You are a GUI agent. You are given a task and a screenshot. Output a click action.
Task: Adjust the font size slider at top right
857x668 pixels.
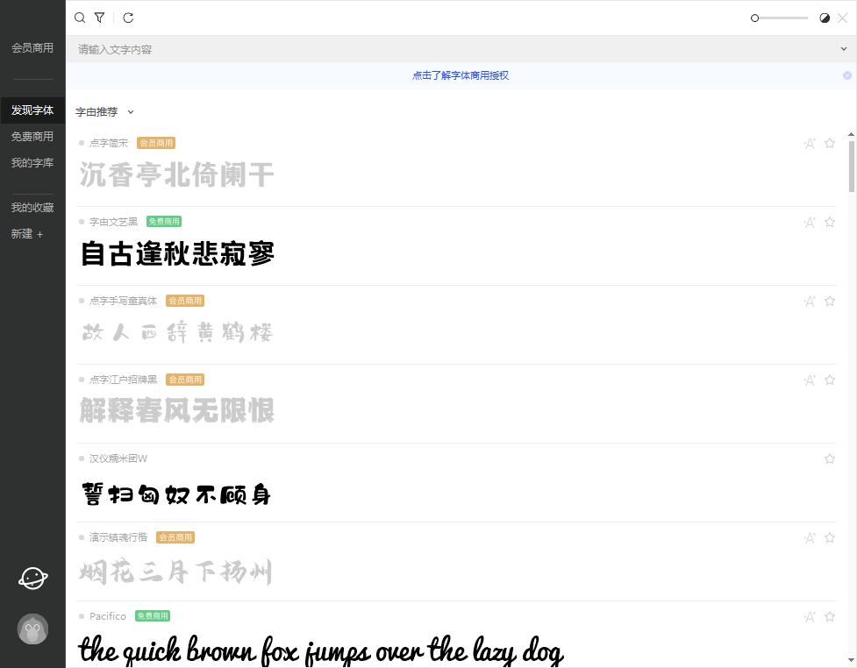(779, 18)
